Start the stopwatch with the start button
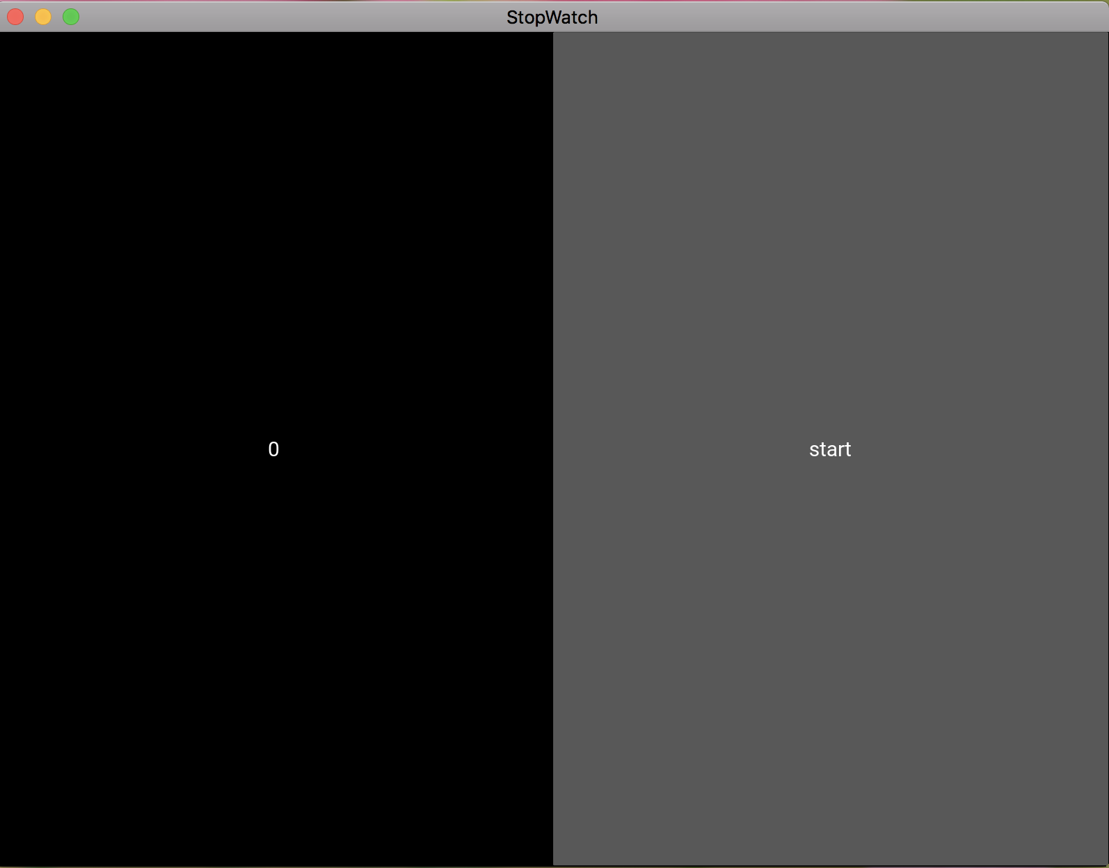 830,449
